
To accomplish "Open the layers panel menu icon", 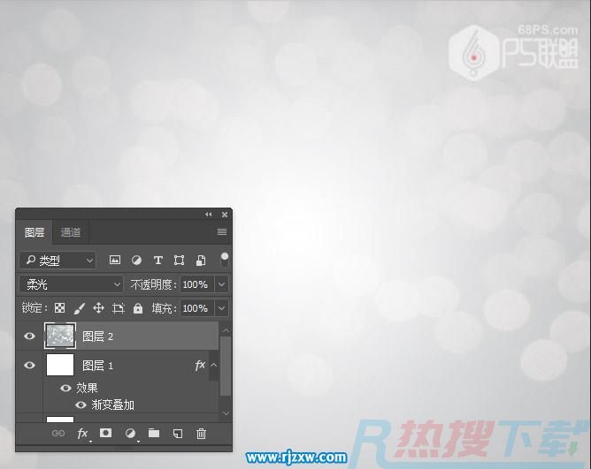I will pyautogui.click(x=221, y=232).
